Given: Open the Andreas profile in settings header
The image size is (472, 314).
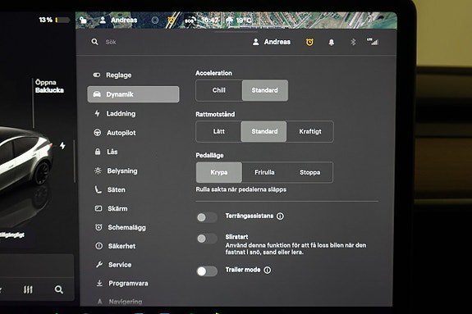Looking at the screenshot, I should [272, 42].
